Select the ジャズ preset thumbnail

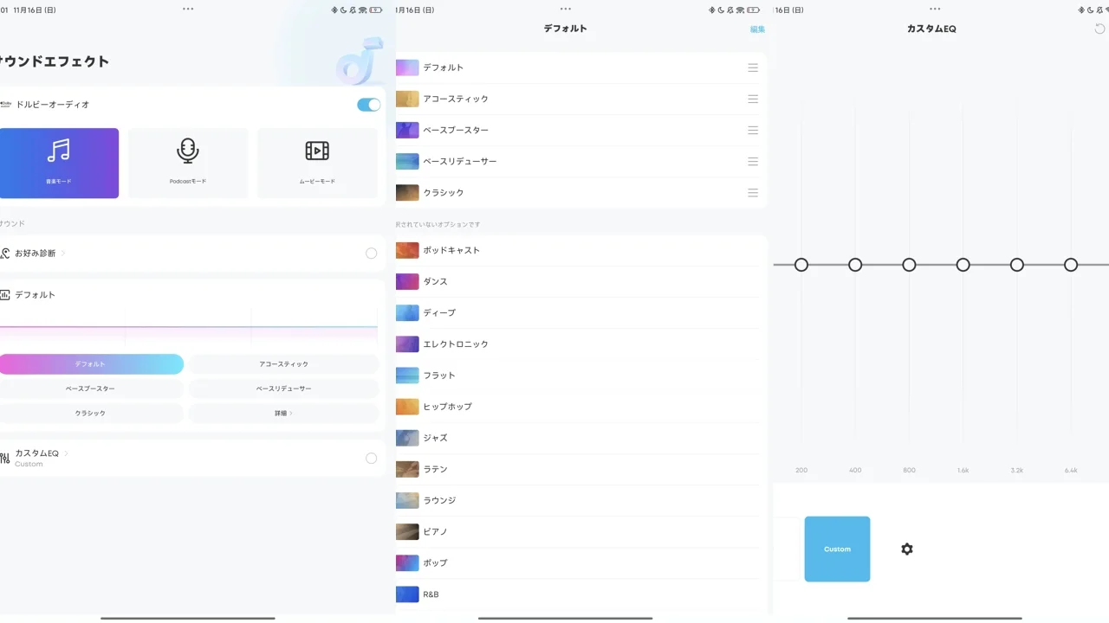coord(406,437)
